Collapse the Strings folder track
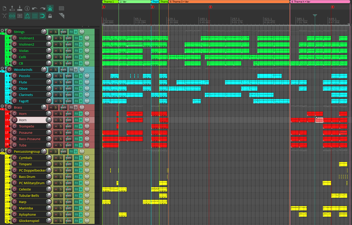The image size is (352, 225). pyautogui.click(x=2, y=31)
